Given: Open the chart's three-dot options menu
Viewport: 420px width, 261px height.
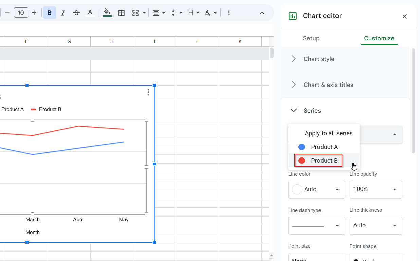Looking at the screenshot, I should click(148, 92).
